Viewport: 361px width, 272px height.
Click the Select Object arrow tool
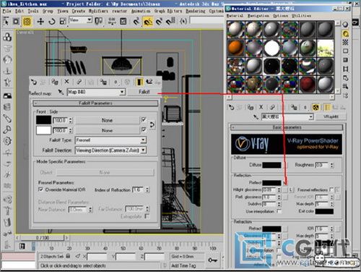coord(6,22)
